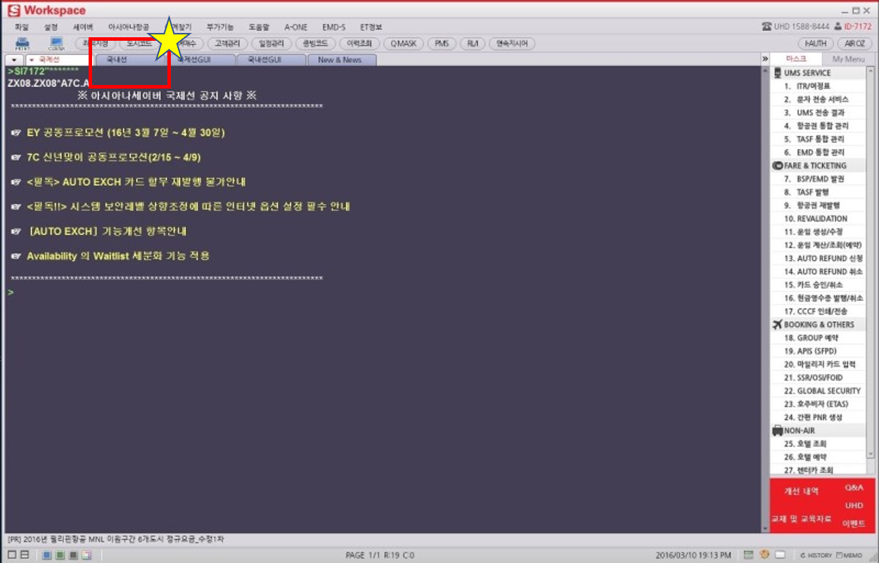Select the 마스크 side panel tab
879x563 pixels.
click(x=796, y=59)
